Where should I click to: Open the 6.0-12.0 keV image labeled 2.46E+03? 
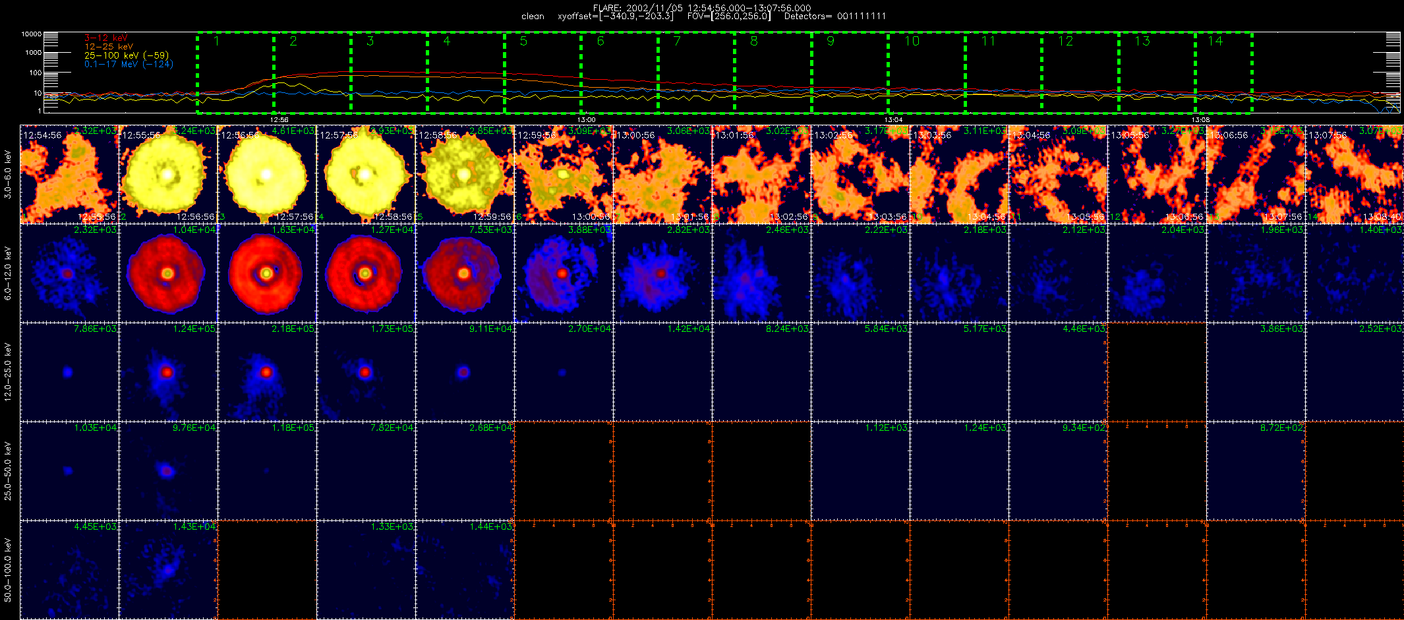(x=761, y=273)
